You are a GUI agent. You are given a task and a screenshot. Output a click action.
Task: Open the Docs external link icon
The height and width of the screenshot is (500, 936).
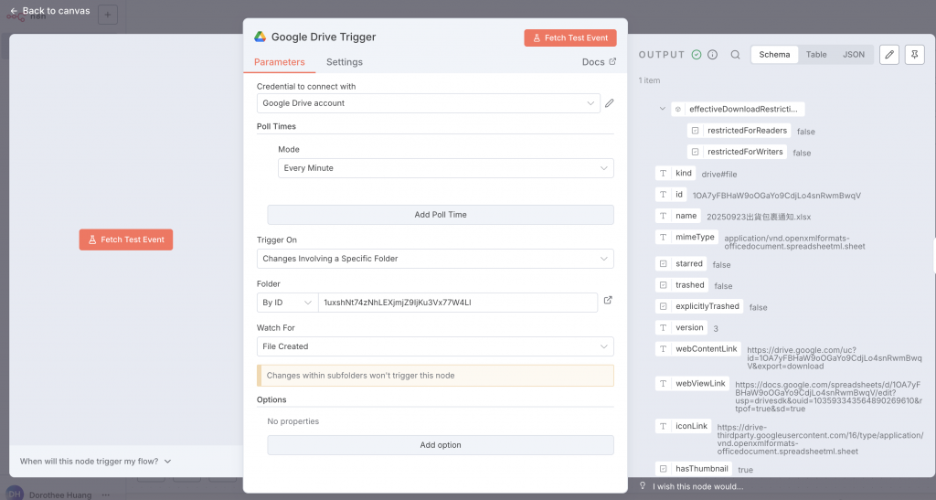612,61
